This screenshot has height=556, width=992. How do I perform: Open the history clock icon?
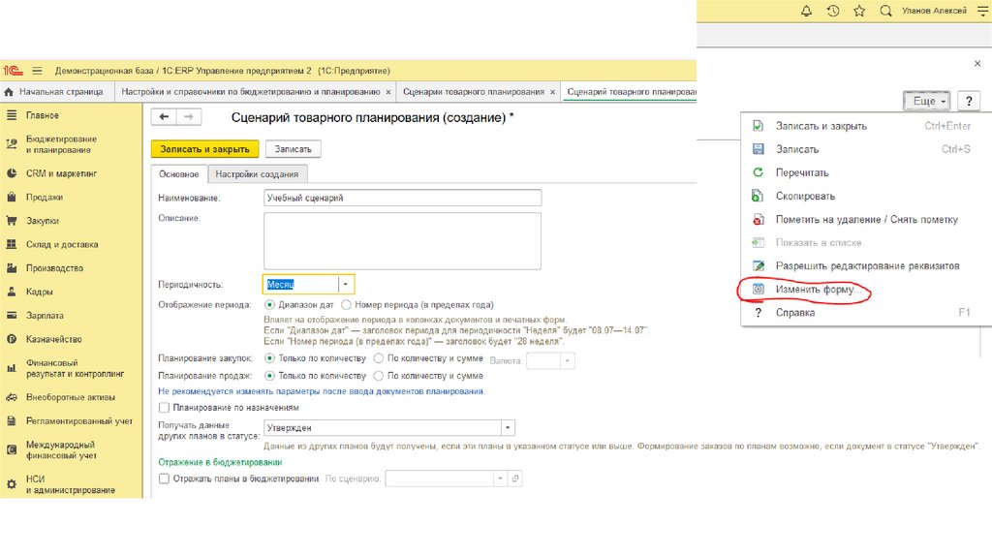pos(832,11)
